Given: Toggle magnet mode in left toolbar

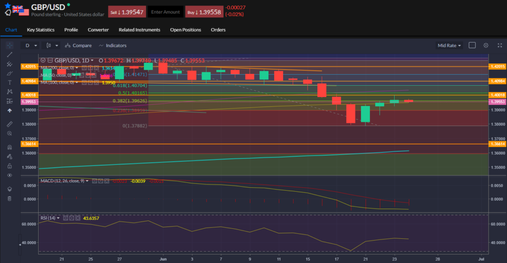Looking at the screenshot, I should [9, 147].
